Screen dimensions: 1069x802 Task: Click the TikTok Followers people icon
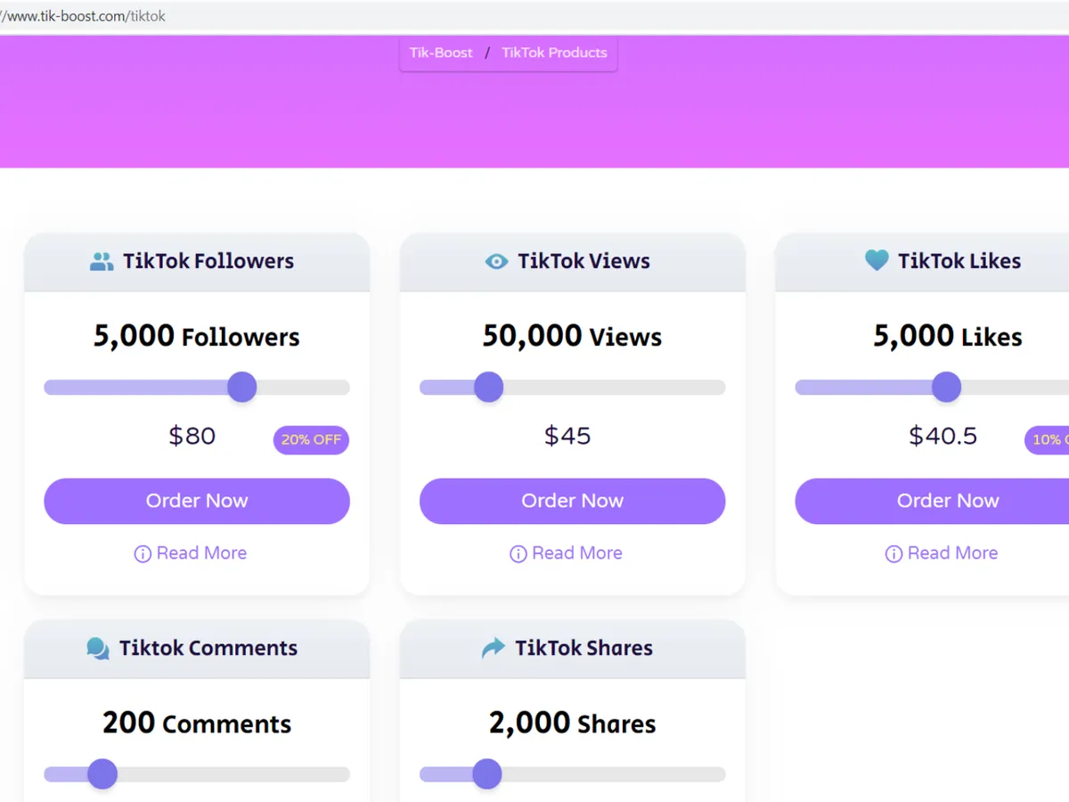click(x=102, y=261)
